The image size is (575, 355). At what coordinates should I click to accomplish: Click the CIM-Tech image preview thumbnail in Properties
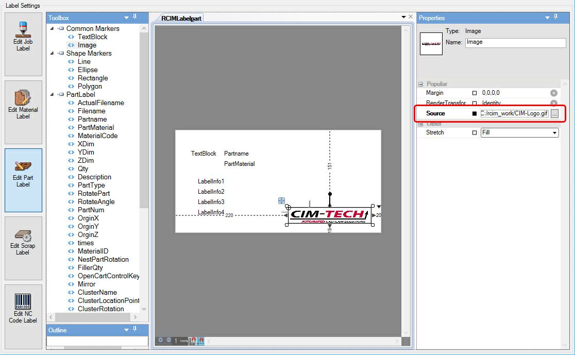pyautogui.click(x=431, y=44)
